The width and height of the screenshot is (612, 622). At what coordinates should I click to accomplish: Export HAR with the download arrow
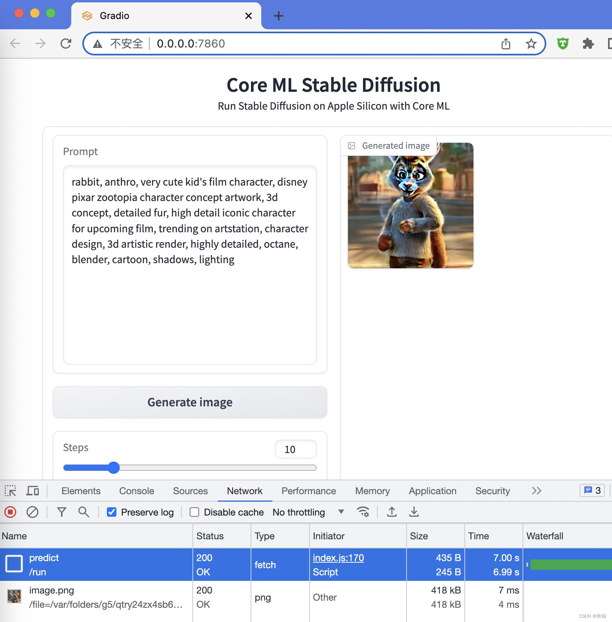tap(414, 512)
